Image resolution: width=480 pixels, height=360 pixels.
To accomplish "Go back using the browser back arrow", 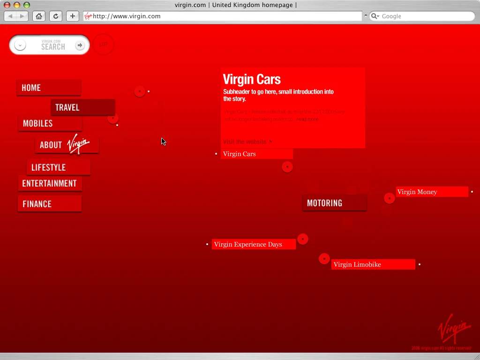I will pyautogui.click(x=10, y=16).
